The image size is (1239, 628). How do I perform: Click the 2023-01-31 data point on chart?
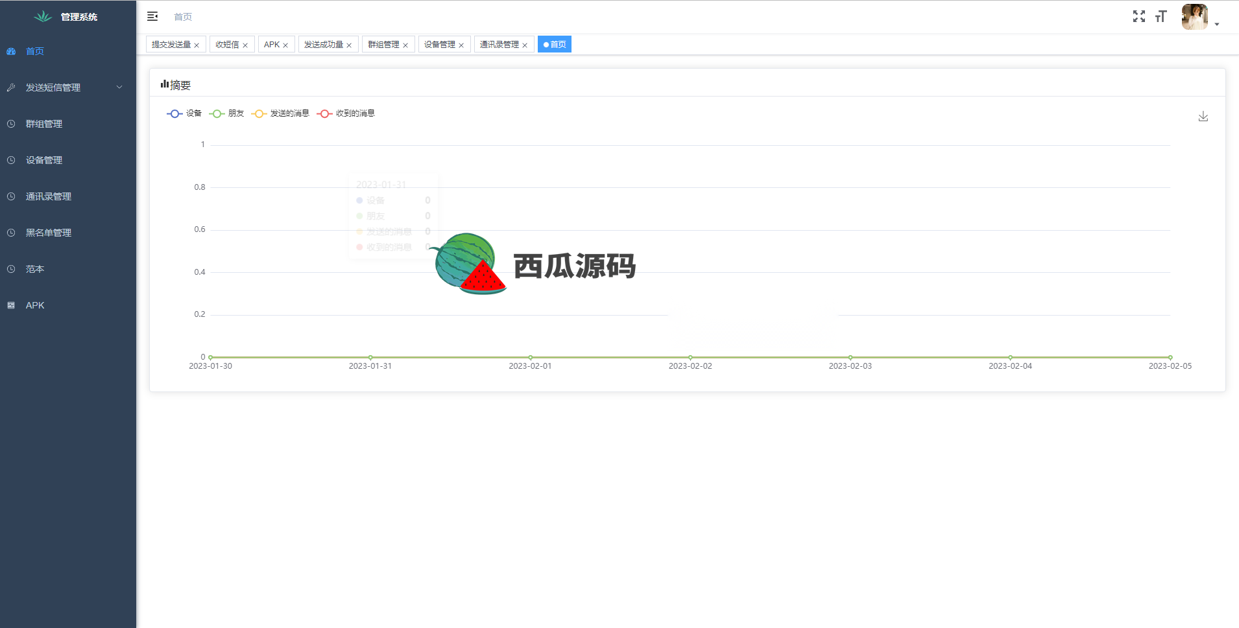370,357
